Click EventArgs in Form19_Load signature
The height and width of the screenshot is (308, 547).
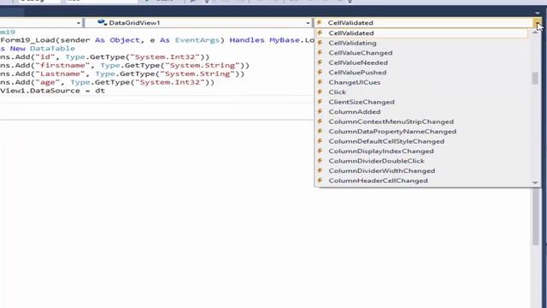click(197, 40)
